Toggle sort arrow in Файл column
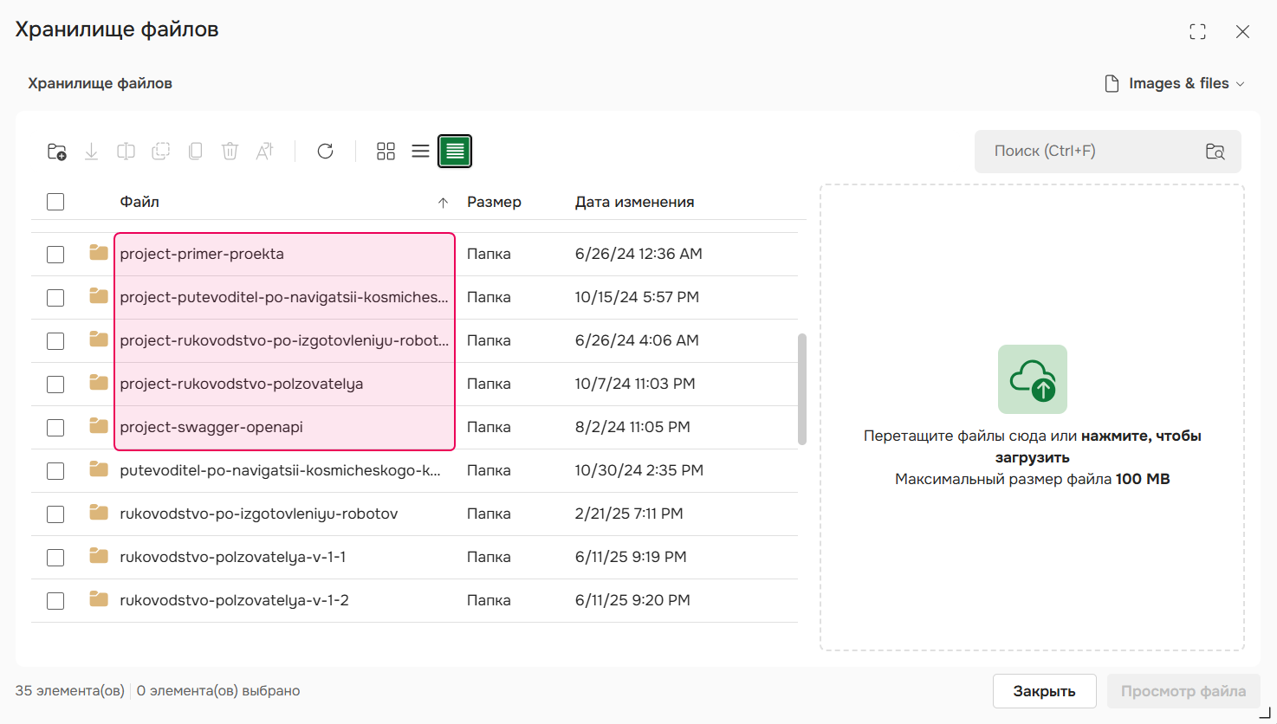The height and width of the screenshot is (724, 1277). [x=443, y=203]
